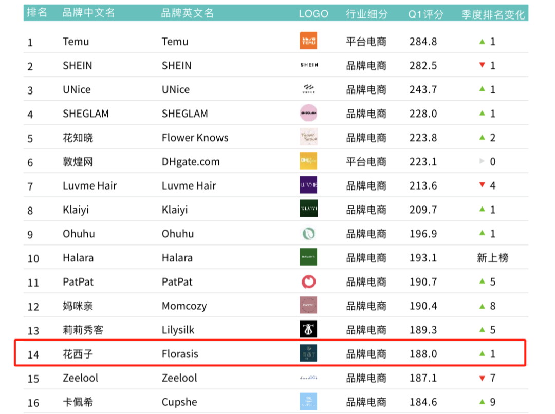Click the pink SHEGLAM circular logo
This screenshot has width=555, height=414.
(x=308, y=113)
